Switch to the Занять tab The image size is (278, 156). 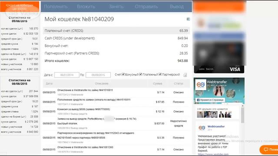coord(116,6)
